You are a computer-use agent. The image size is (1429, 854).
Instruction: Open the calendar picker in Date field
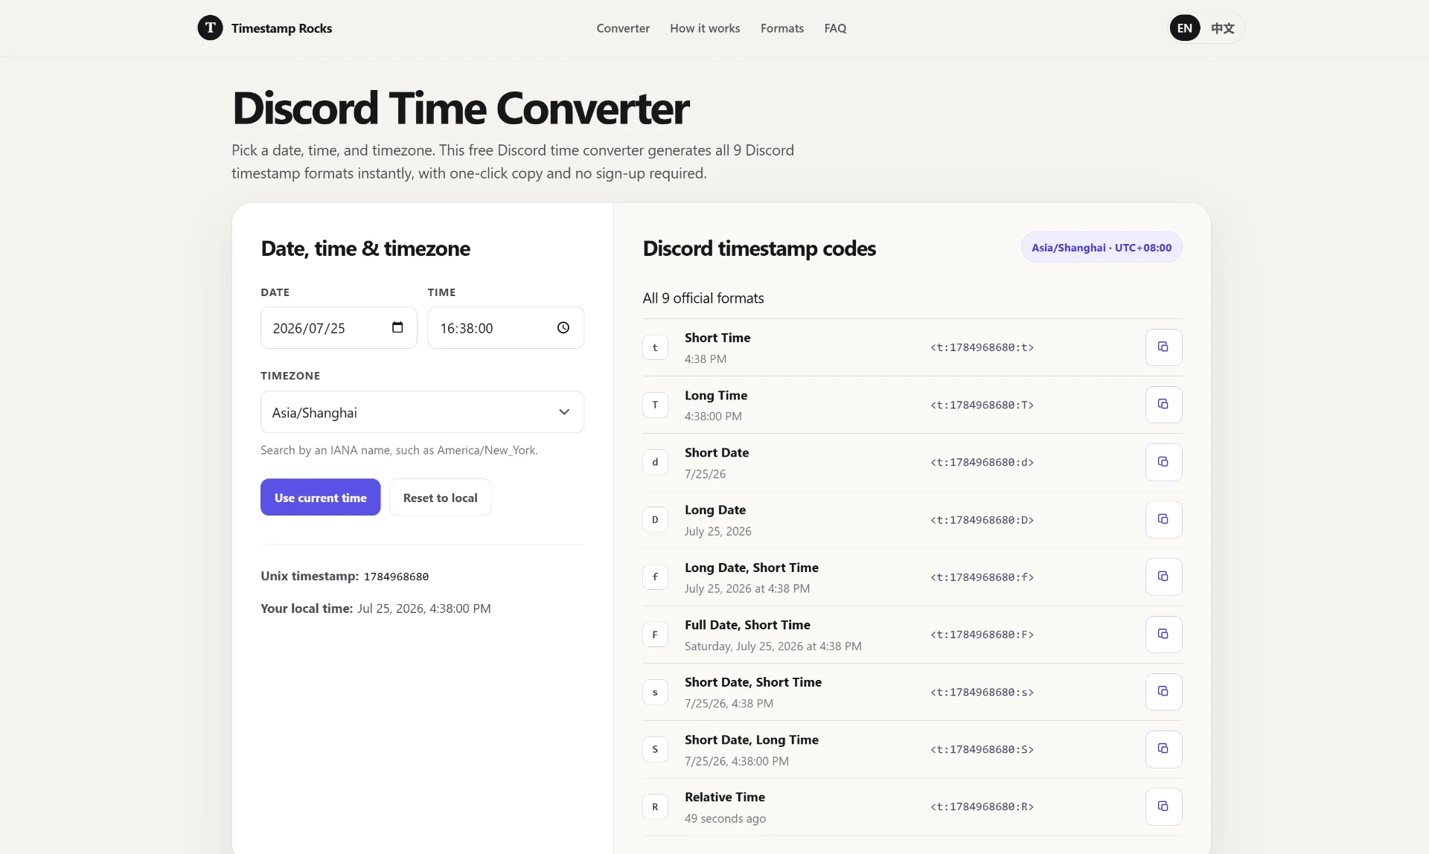397,327
